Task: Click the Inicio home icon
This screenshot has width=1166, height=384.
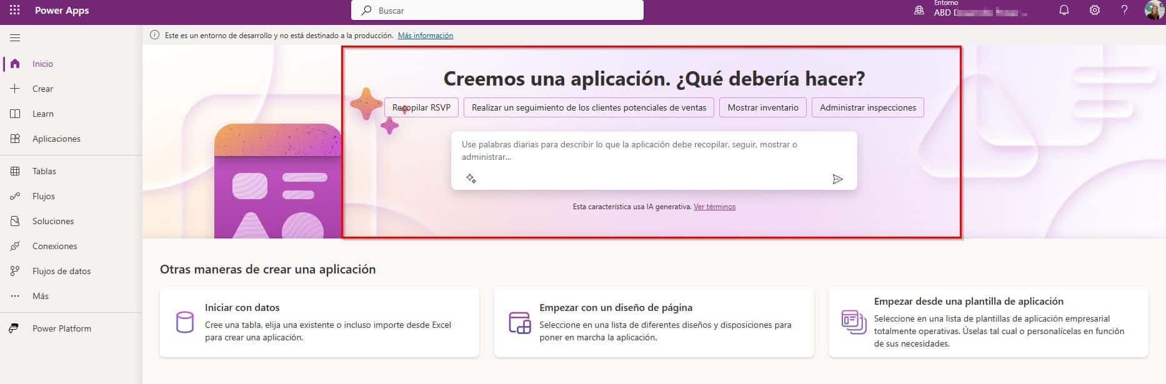Action: click(x=15, y=64)
